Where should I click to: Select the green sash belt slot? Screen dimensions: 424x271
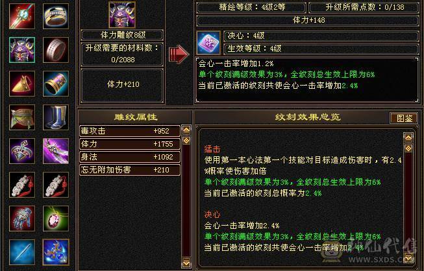point(22,117)
